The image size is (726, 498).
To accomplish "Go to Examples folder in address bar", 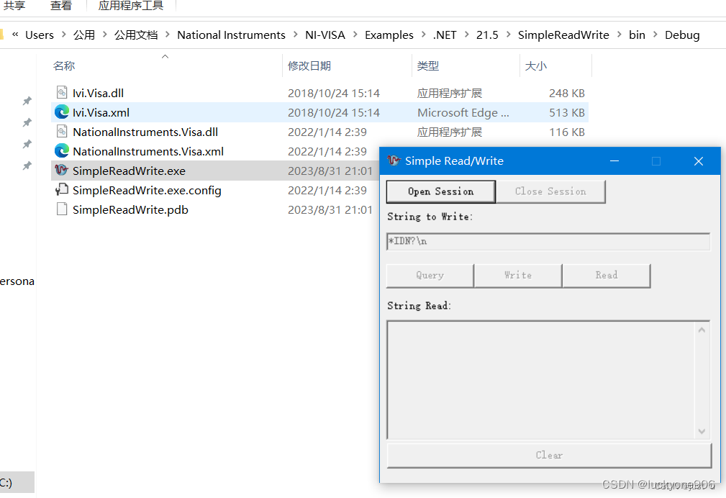I will 389,35.
